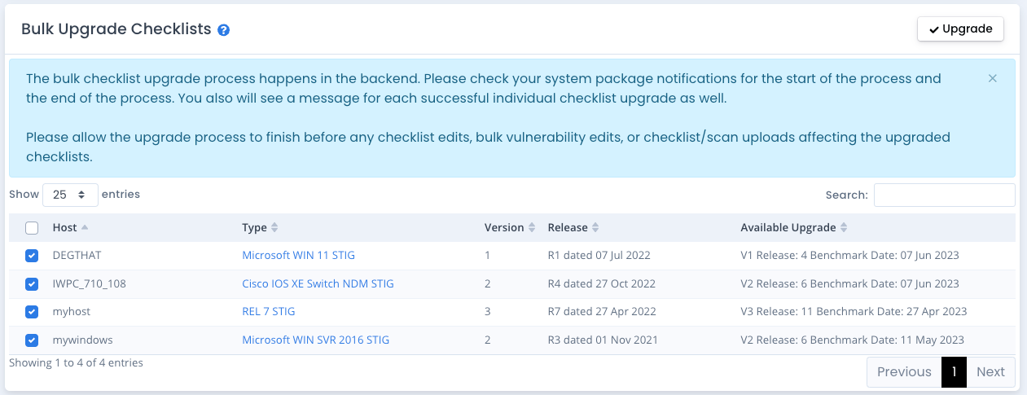This screenshot has width=1027, height=395.
Task: Click the Showing 1 to 4 of 4 entries text
Action: pyautogui.click(x=76, y=362)
